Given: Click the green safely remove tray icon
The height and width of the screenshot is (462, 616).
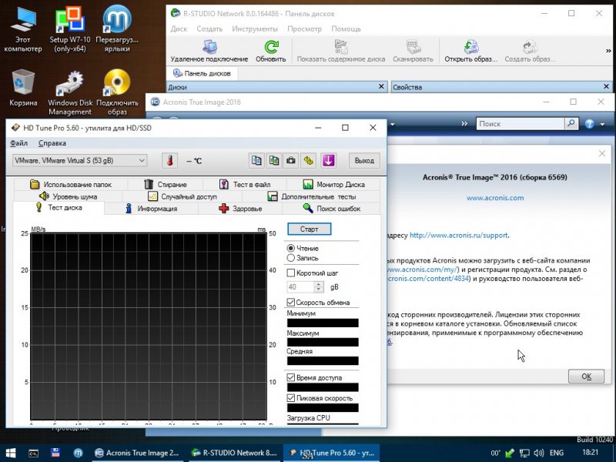Looking at the screenshot, I should [510, 453].
